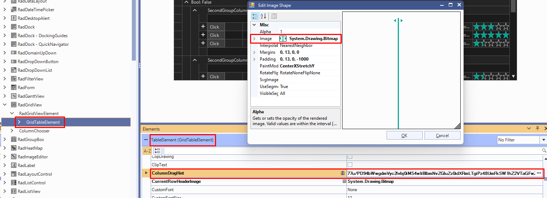Click the reset icon in the ColumnDragHint row
The image size is (547, 198).
point(343,173)
